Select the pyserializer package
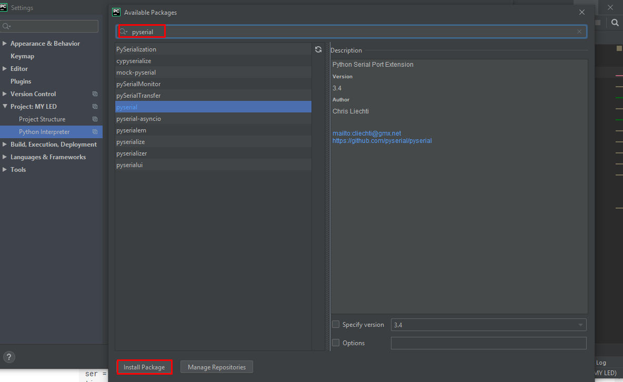The width and height of the screenshot is (623, 382). tap(213, 153)
